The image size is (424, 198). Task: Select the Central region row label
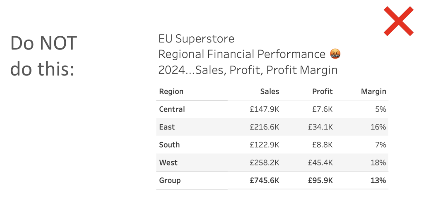coord(172,109)
